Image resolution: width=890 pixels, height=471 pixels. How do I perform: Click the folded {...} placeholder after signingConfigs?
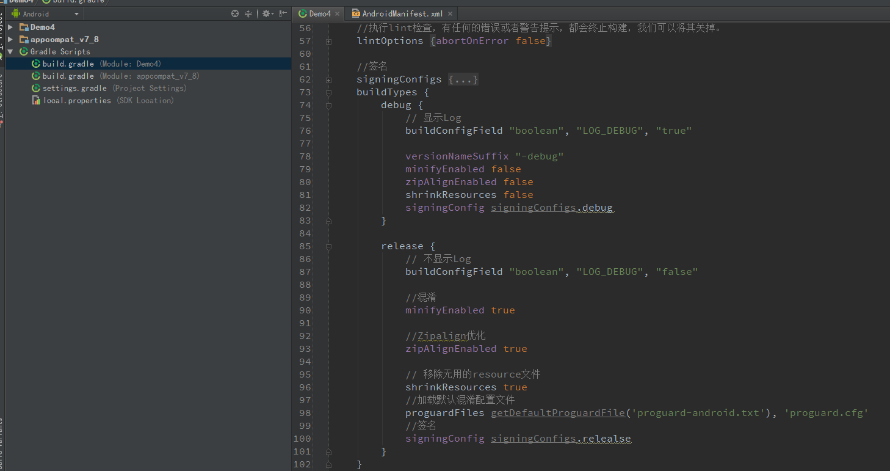[463, 79]
